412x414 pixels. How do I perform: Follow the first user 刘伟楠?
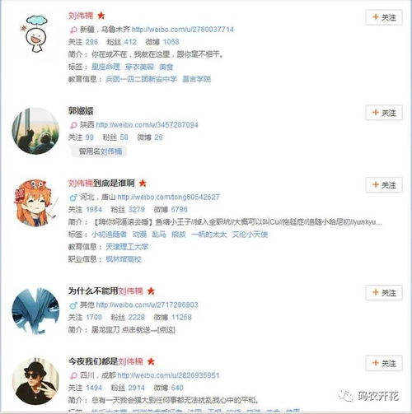[384, 17]
